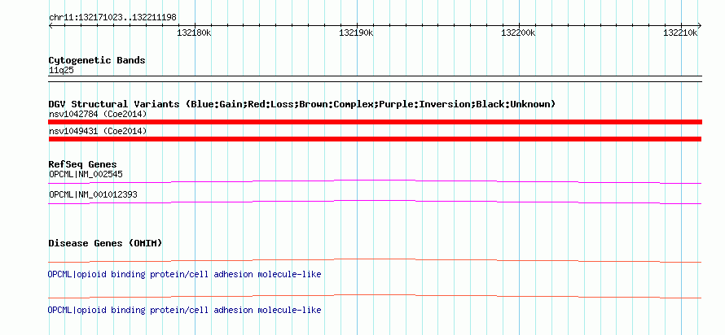Click the DGV Structural Variants track title
725x335 pixels.
[302, 104]
